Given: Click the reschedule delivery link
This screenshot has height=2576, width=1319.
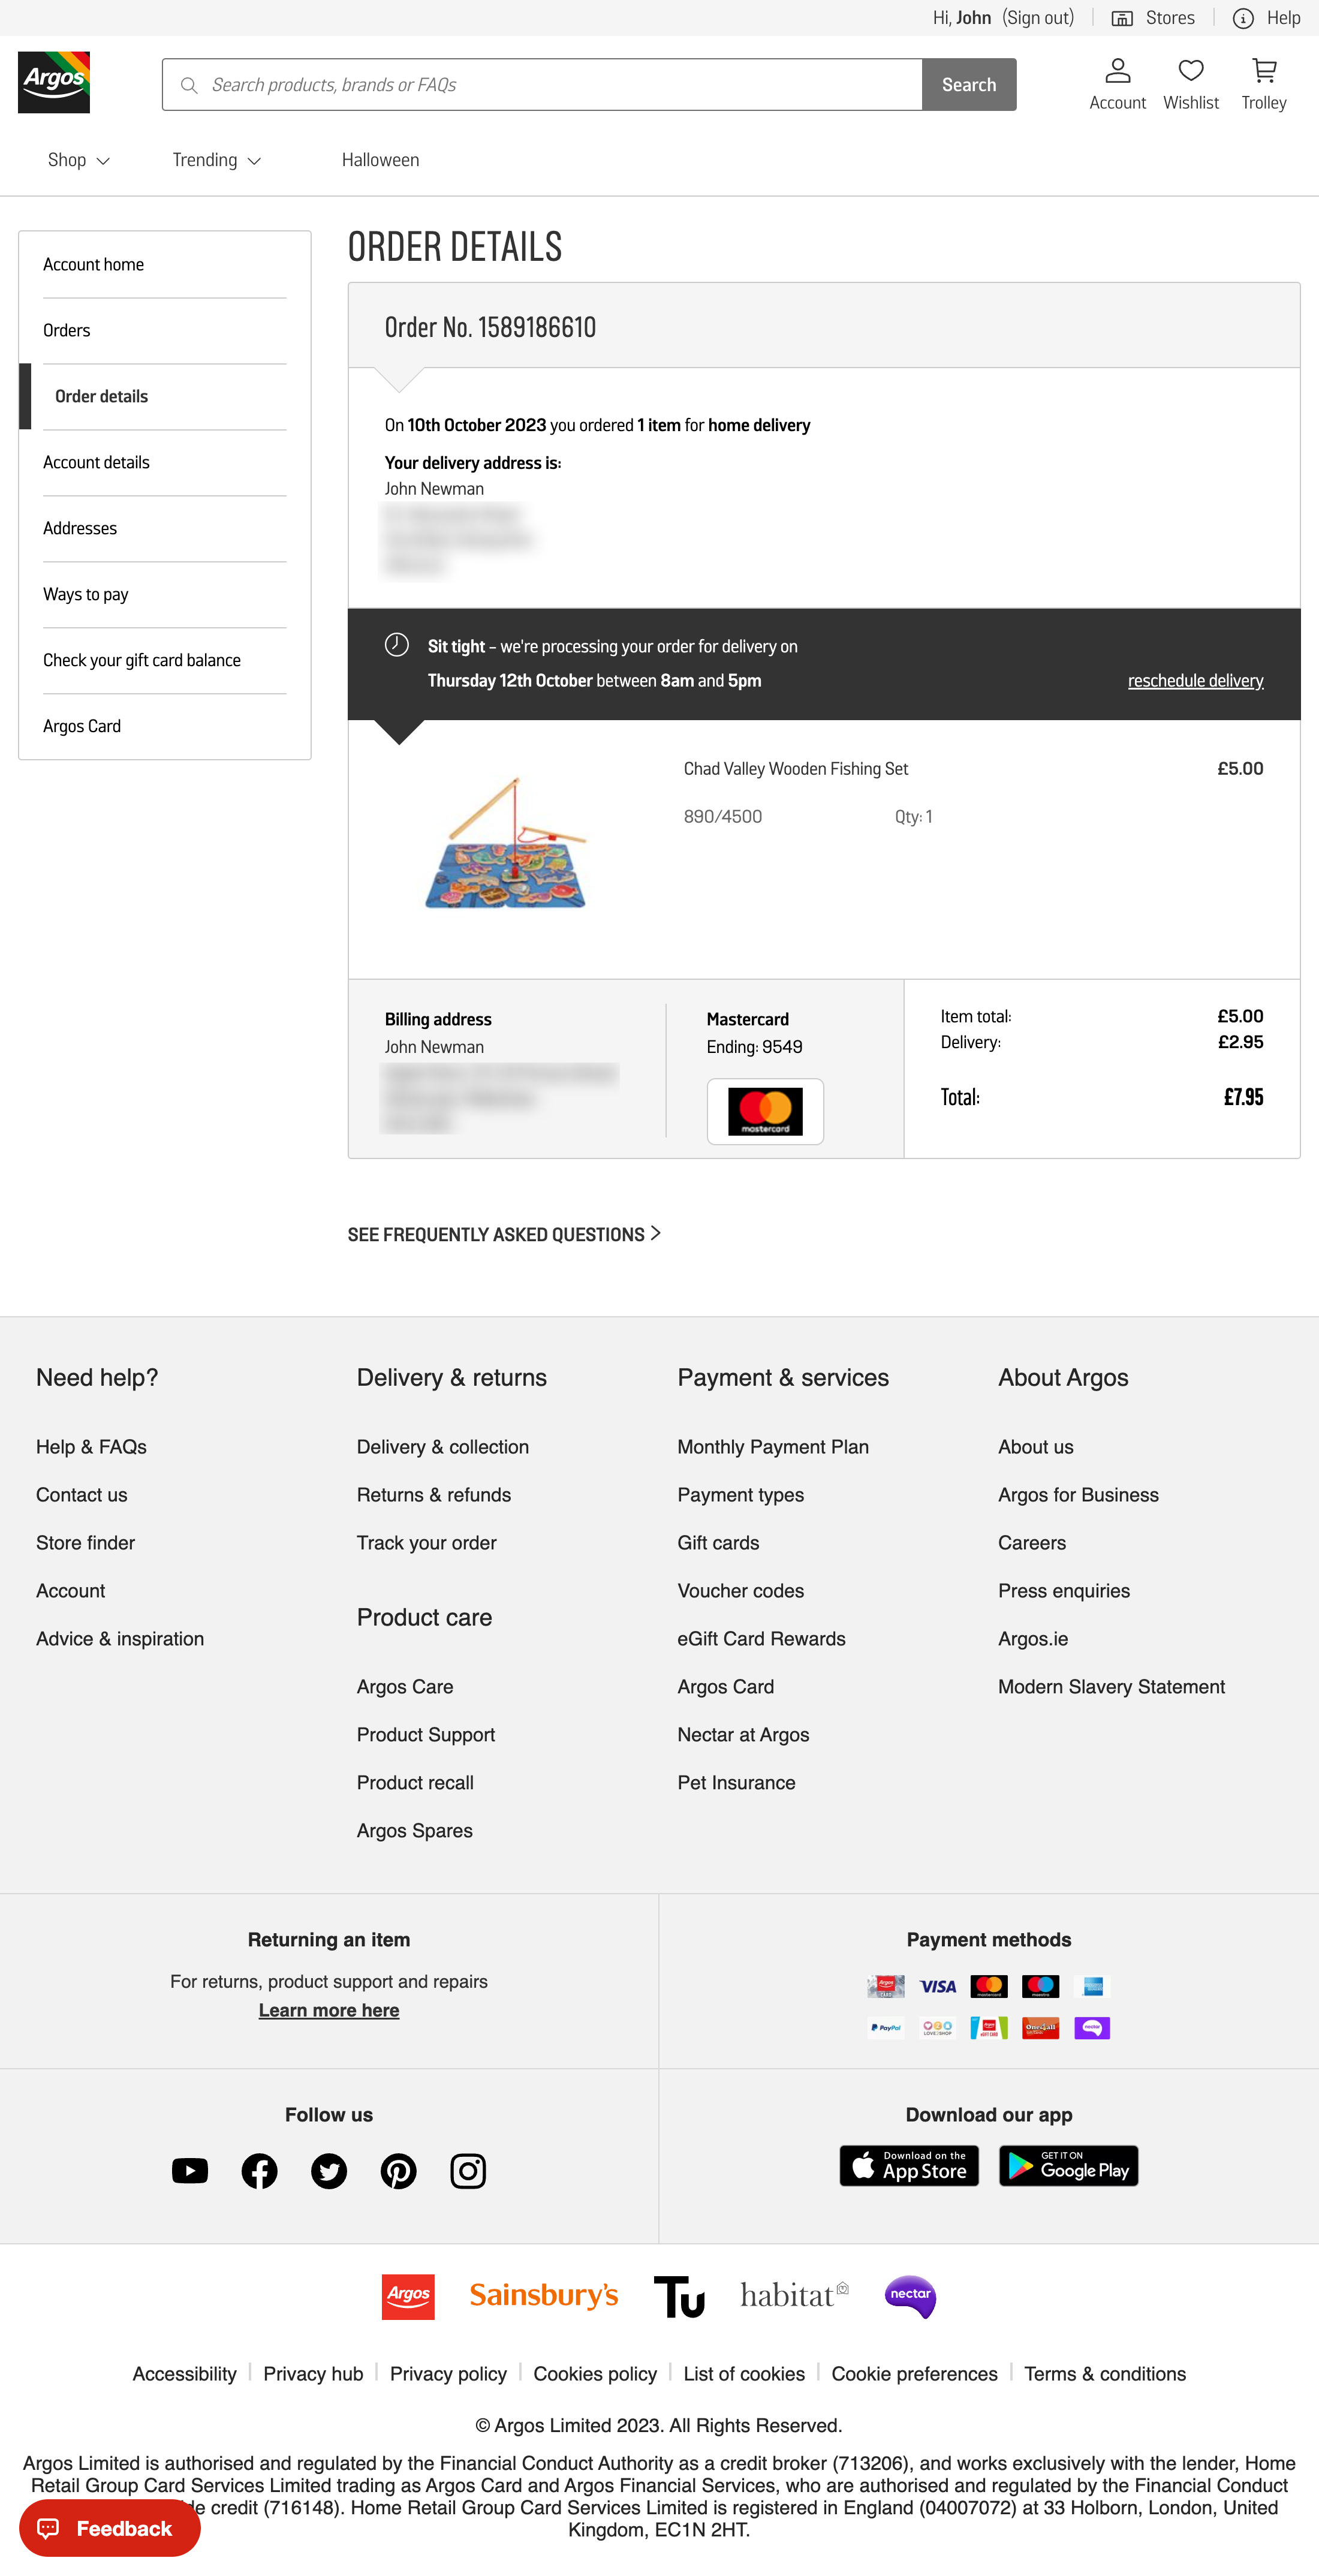Looking at the screenshot, I should click(x=1195, y=680).
